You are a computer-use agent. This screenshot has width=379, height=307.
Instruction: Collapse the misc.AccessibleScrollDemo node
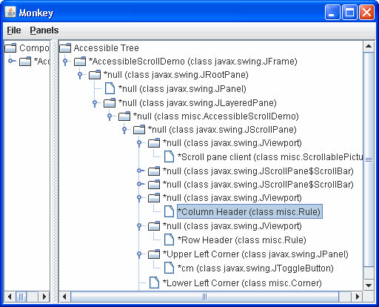110,116
